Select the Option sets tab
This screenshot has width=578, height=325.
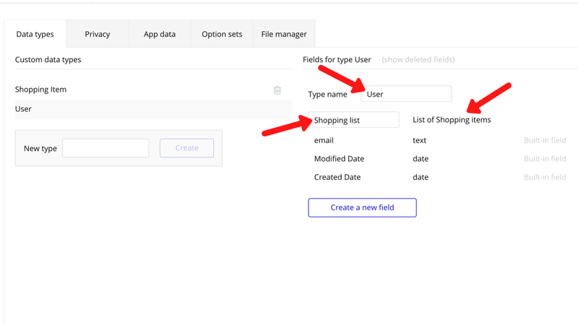tap(222, 34)
